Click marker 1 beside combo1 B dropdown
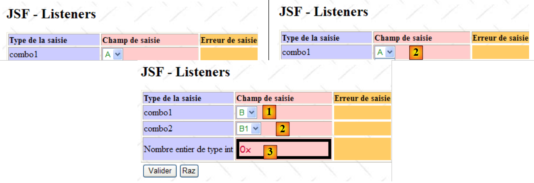 269,112
